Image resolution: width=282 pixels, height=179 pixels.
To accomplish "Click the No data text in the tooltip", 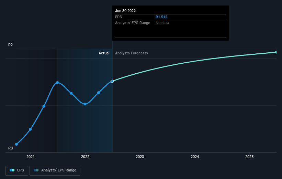I will (162, 23).
